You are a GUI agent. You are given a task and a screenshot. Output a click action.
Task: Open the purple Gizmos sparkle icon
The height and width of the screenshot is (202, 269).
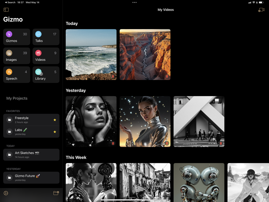[x=9, y=34]
